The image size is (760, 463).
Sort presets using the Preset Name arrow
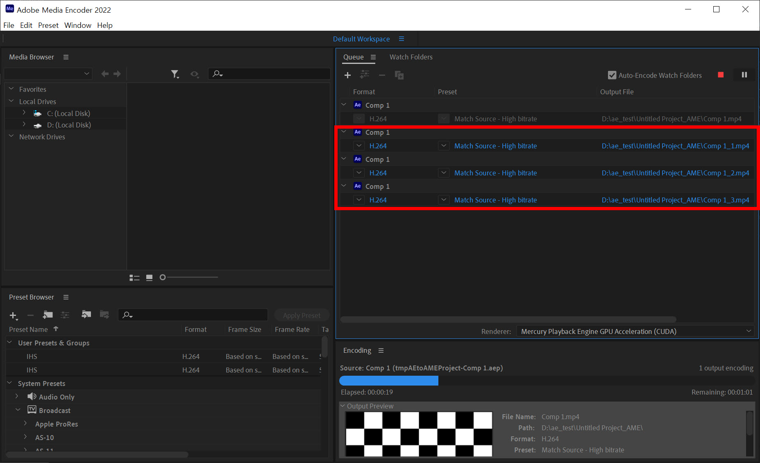pos(56,329)
